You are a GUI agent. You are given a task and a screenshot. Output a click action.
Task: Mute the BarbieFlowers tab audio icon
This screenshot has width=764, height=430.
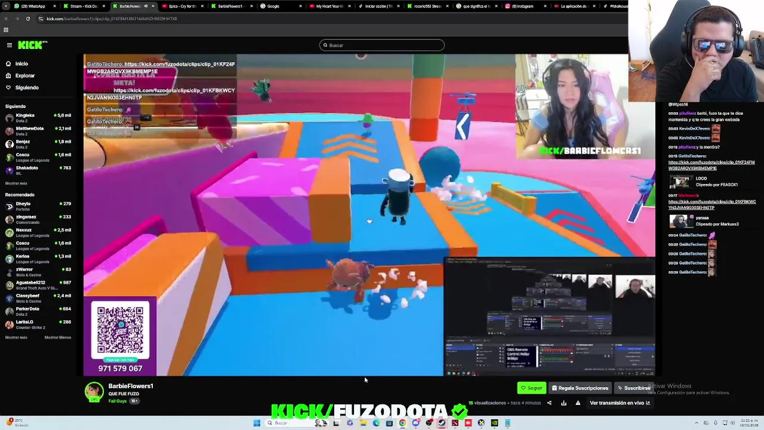[x=146, y=6]
